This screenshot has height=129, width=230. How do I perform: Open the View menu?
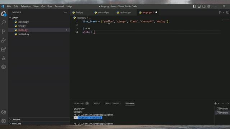(36, 6)
